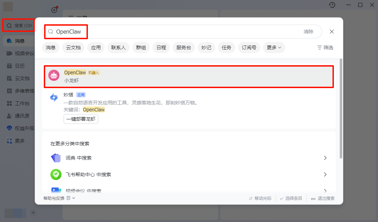
Task: Click the 妙搭 app icon
Action: click(x=54, y=97)
